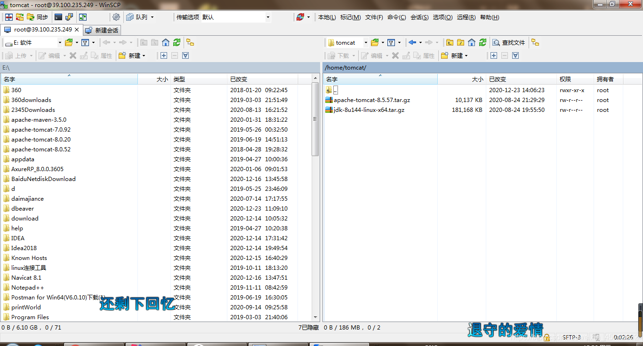This screenshot has height=346, width=643.
Task: Open the 命令(C) menu
Action: (397, 17)
